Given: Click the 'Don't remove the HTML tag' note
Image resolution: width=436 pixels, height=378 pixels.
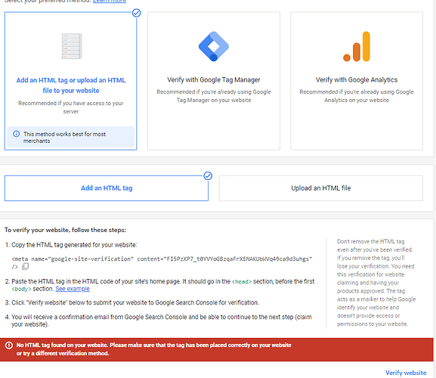Looking at the screenshot, I should tap(376, 283).
